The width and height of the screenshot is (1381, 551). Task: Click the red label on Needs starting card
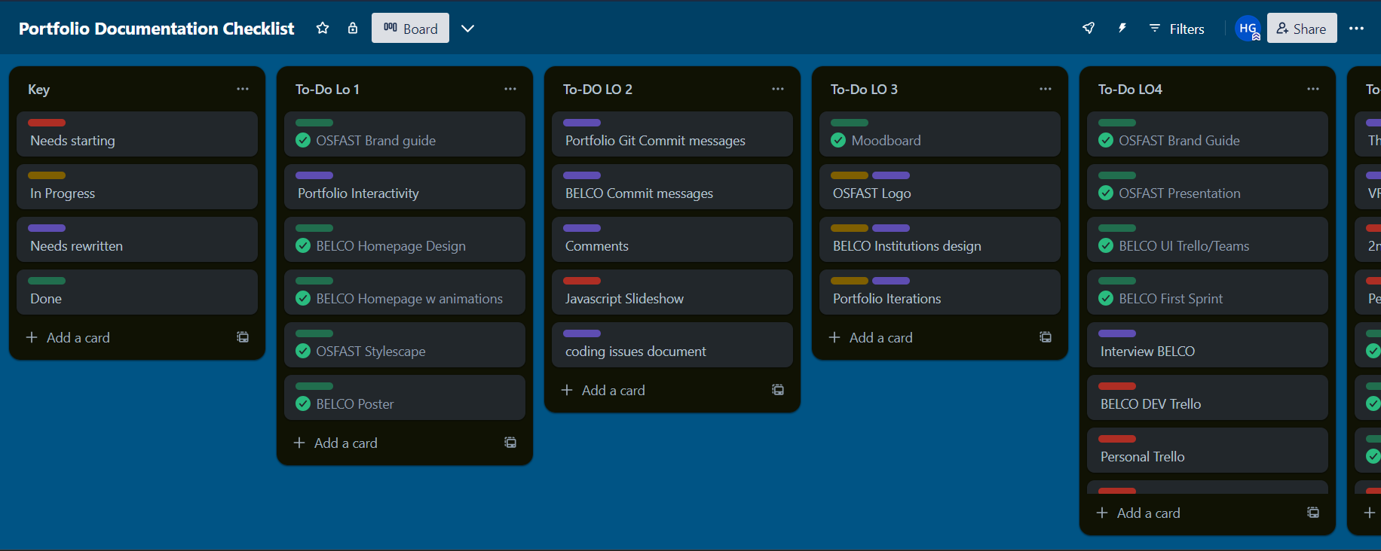[x=47, y=123]
